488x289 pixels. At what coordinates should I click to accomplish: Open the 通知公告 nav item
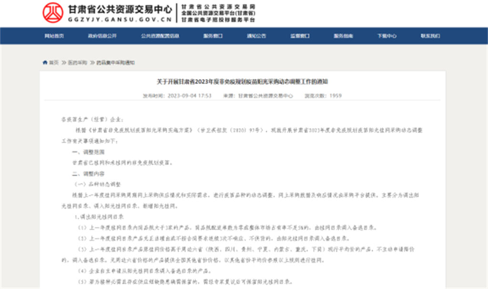256,36
